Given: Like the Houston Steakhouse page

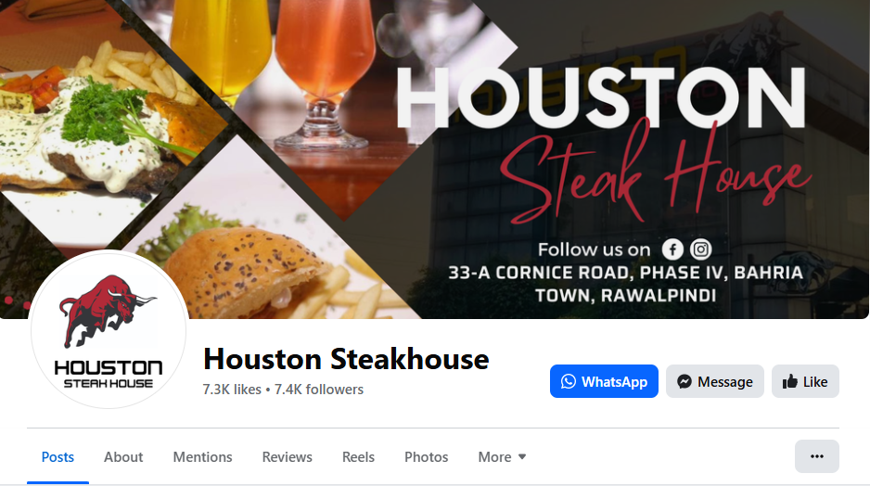Looking at the screenshot, I should [x=805, y=381].
